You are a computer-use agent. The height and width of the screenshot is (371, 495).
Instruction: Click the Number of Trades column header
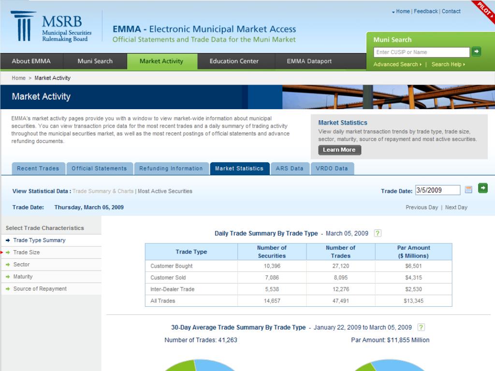coord(341,252)
